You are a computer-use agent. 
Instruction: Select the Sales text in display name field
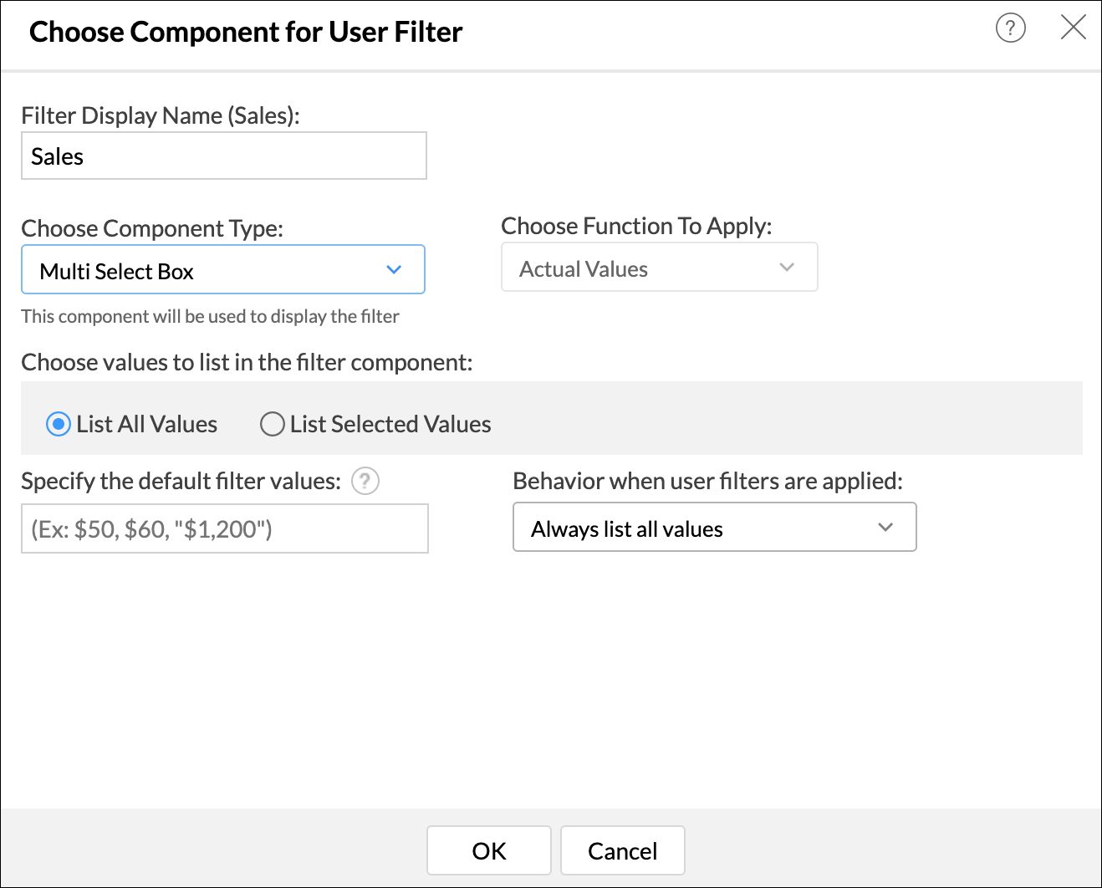(57, 156)
